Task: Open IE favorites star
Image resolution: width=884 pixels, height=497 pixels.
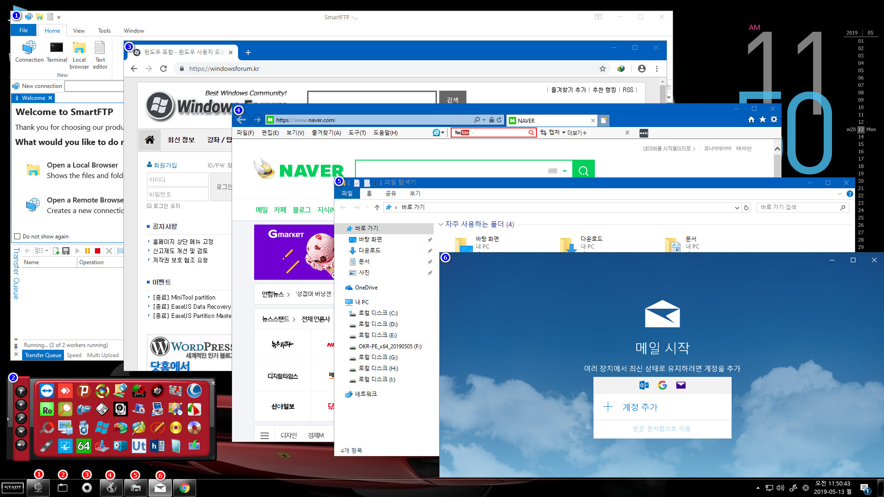Action: (762, 120)
